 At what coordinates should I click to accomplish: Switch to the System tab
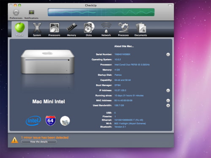[x=37, y=29]
